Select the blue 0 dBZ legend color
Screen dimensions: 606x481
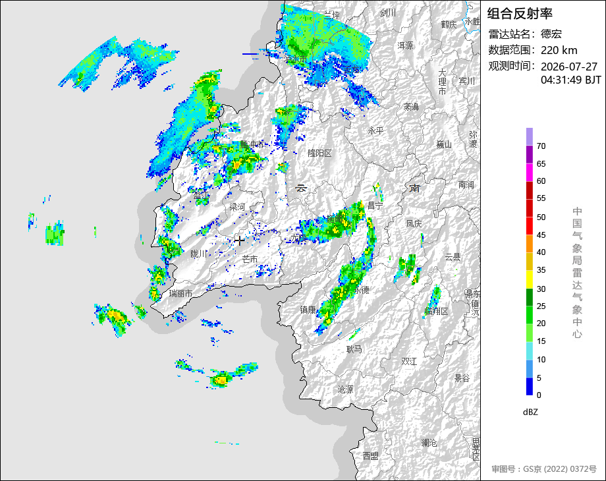tap(530, 386)
